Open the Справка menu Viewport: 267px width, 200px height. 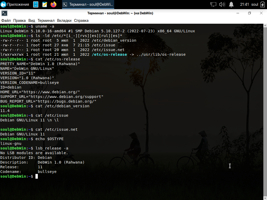coord(81,21)
